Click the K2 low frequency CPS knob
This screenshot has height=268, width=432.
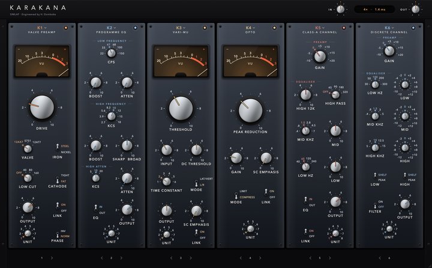coord(112,53)
